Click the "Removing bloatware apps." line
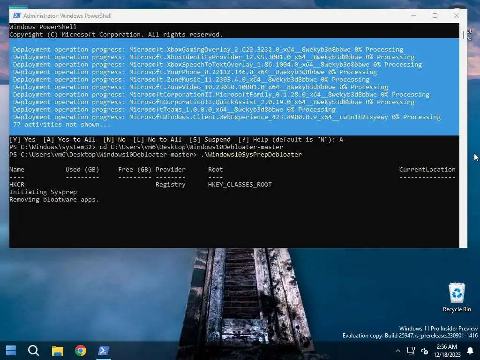Screen dimensions: 480x360 coord(54,200)
